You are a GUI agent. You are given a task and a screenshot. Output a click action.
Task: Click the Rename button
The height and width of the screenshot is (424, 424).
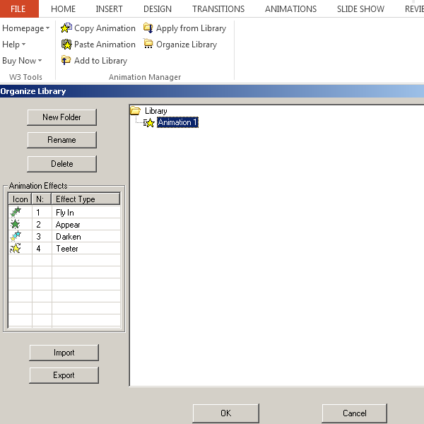62,140
